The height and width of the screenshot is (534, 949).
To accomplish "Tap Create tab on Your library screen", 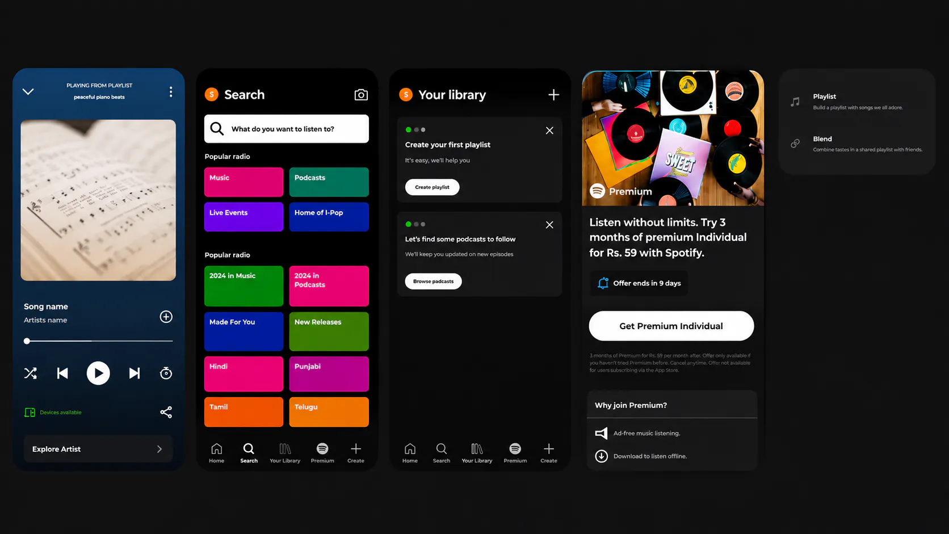I will (549, 453).
